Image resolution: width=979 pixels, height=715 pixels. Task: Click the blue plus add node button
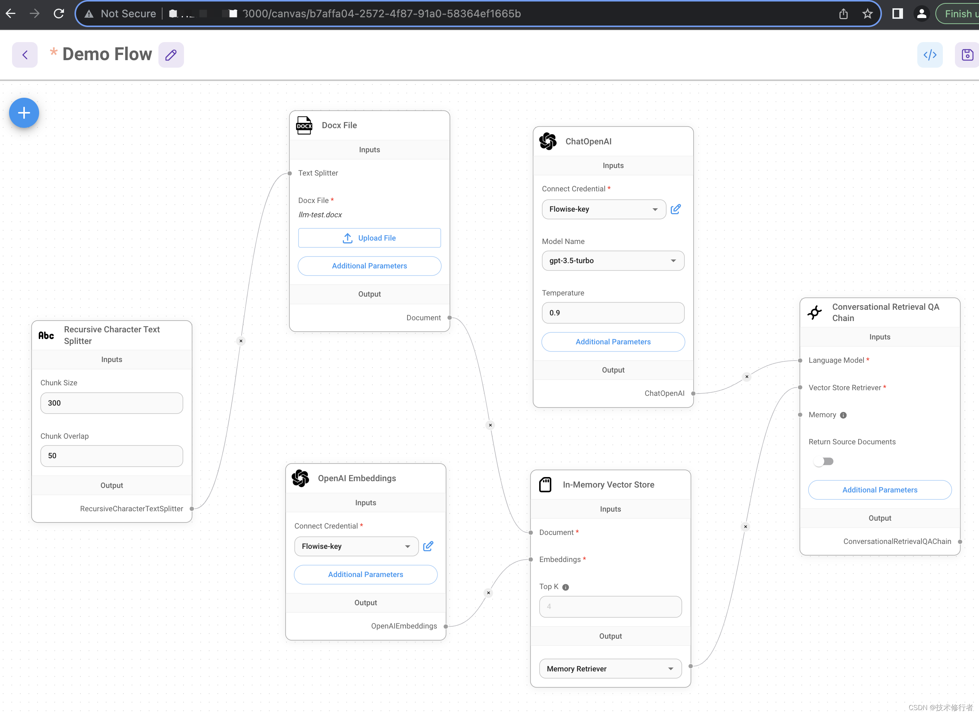[23, 113]
